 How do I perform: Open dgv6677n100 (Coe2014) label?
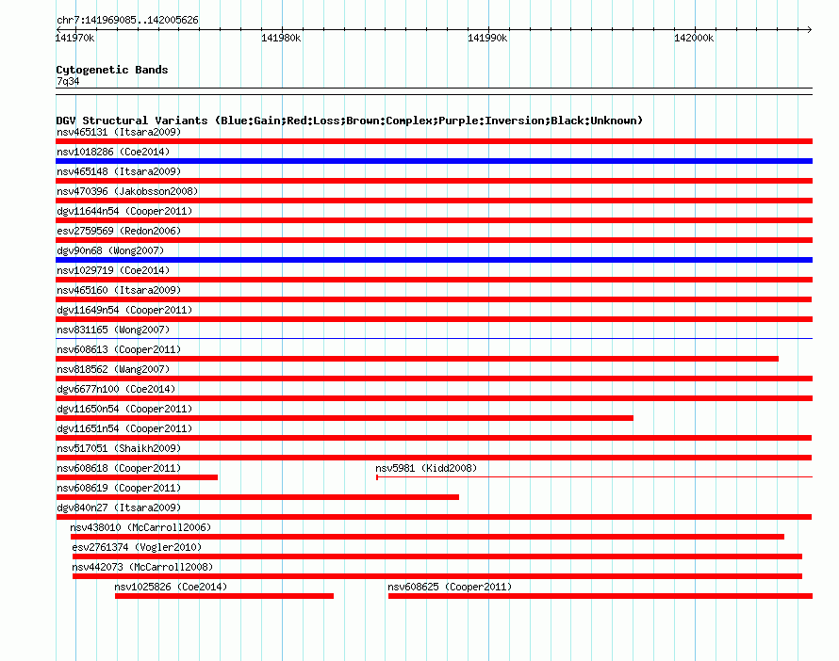coord(116,389)
